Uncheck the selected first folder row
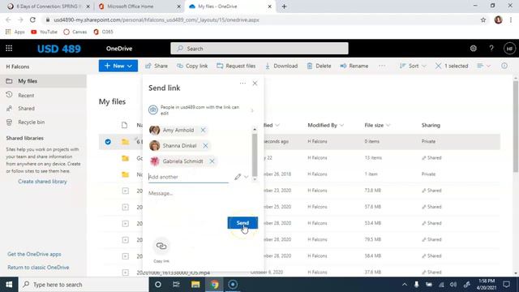Image resolution: width=519 pixels, height=292 pixels. click(x=108, y=142)
